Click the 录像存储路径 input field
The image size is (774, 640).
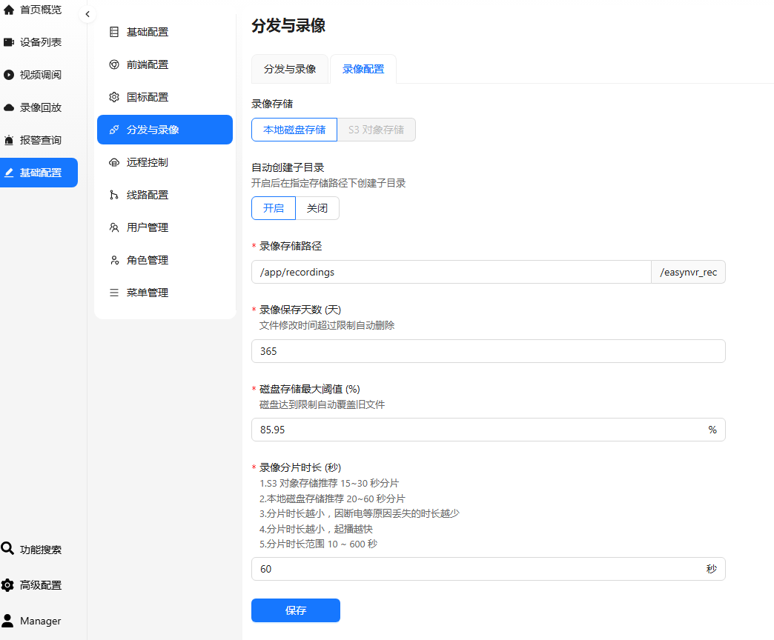pyautogui.click(x=451, y=272)
